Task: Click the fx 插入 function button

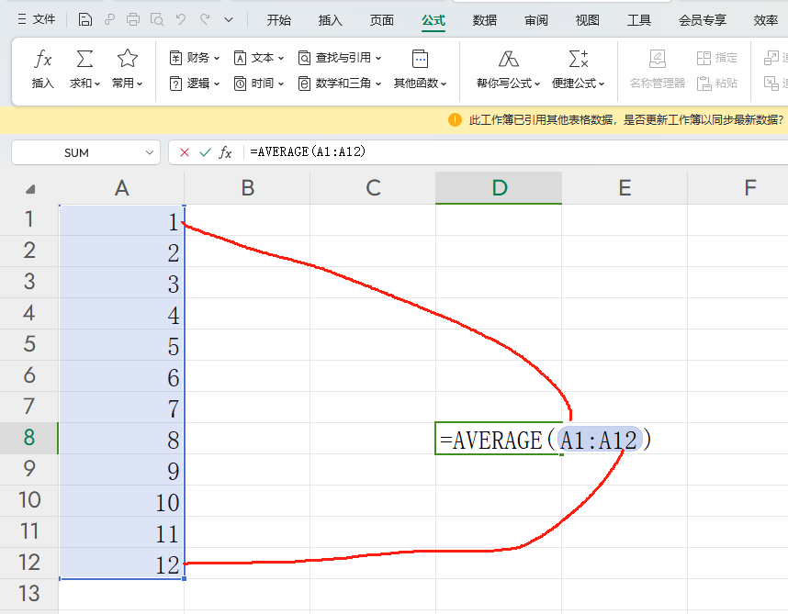Action: [x=43, y=69]
